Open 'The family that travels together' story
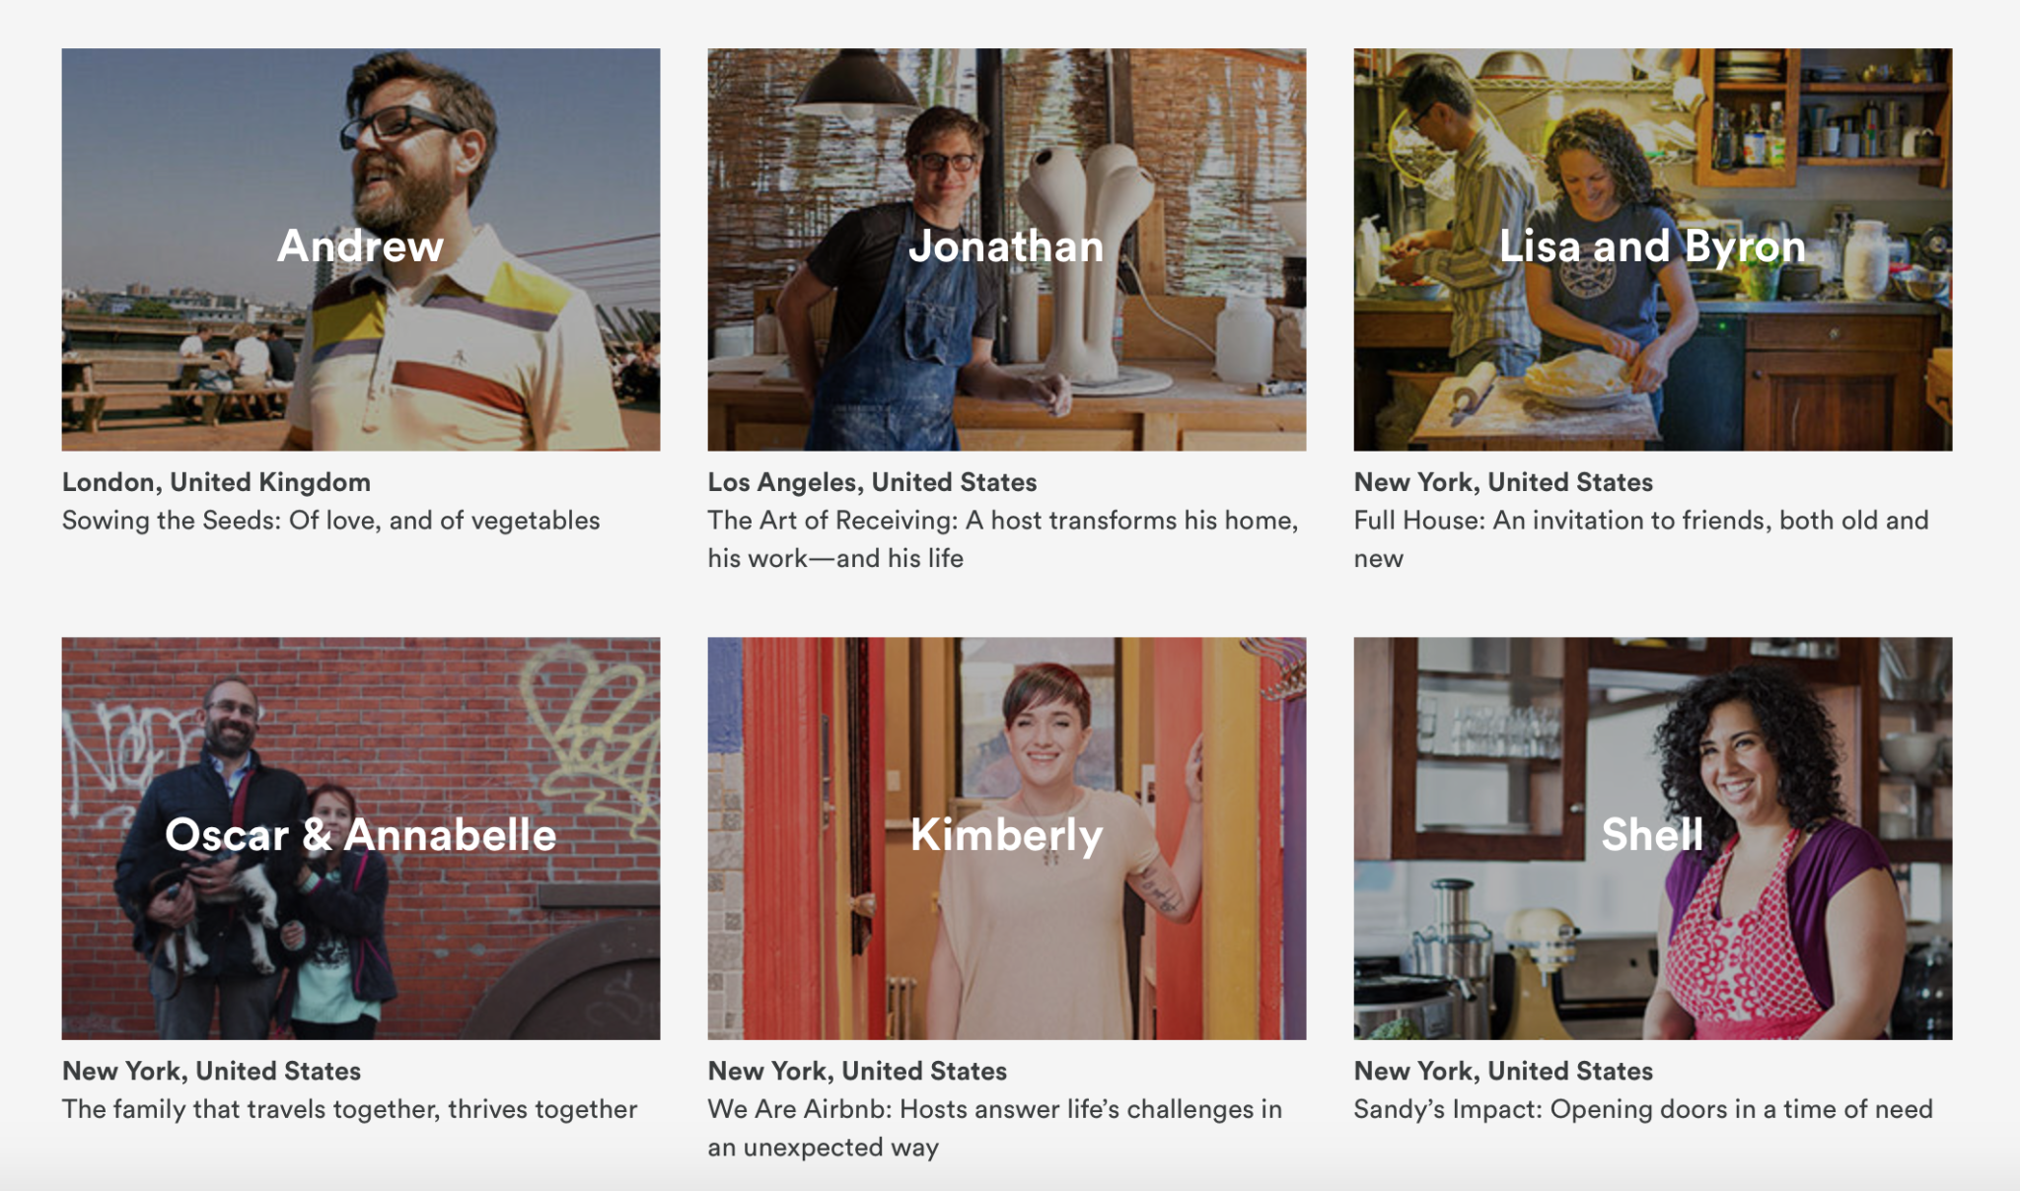The height and width of the screenshot is (1191, 2020). 349,1109
